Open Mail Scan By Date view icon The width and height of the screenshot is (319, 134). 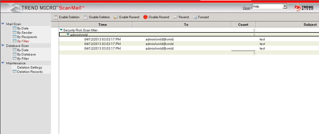point(15,28)
